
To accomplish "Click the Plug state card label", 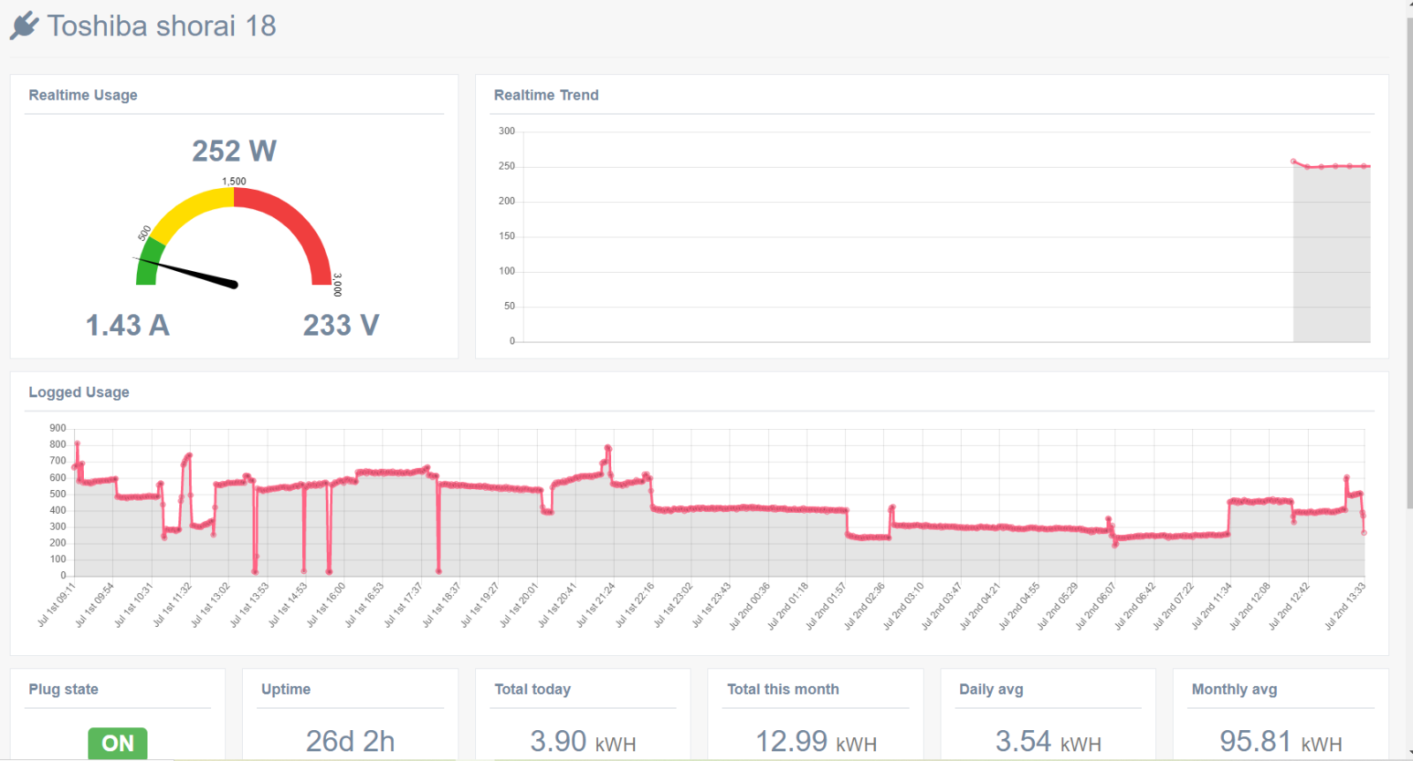I will 64,689.
